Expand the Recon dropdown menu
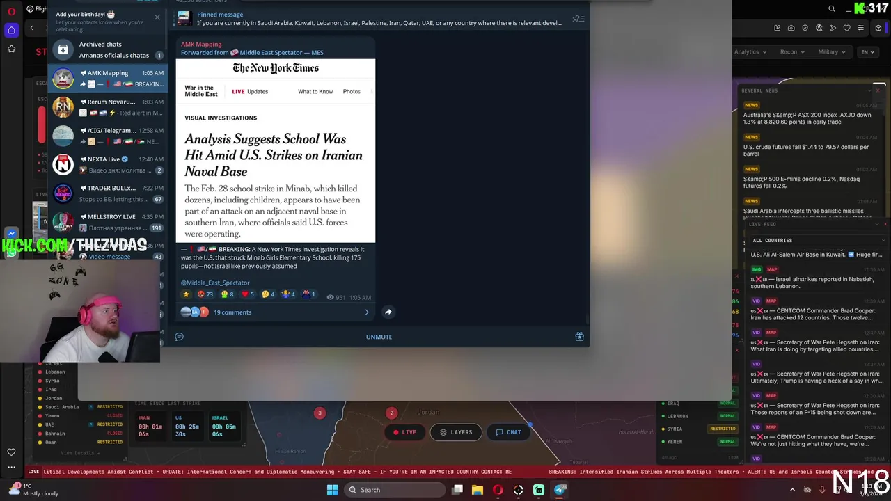The image size is (891, 501). tap(792, 51)
